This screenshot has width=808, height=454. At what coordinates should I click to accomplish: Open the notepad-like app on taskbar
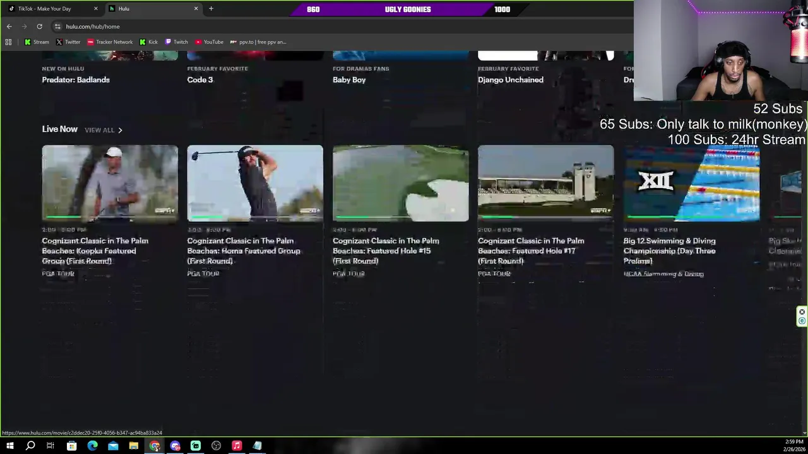[258, 446]
